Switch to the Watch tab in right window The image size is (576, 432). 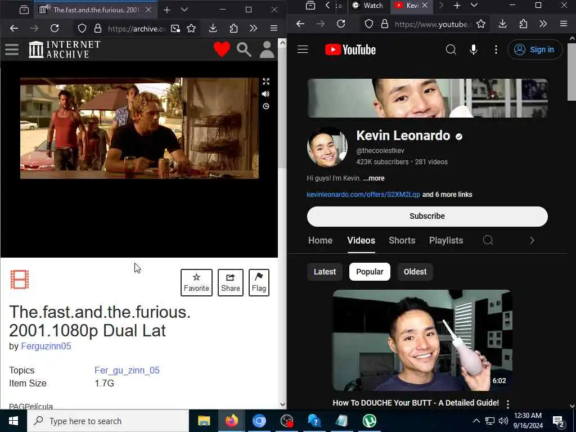point(368,6)
